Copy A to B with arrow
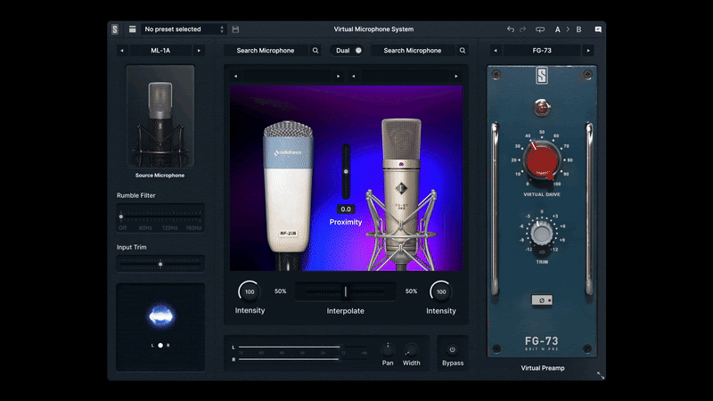Viewport: 713px width, 401px height. click(568, 29)
